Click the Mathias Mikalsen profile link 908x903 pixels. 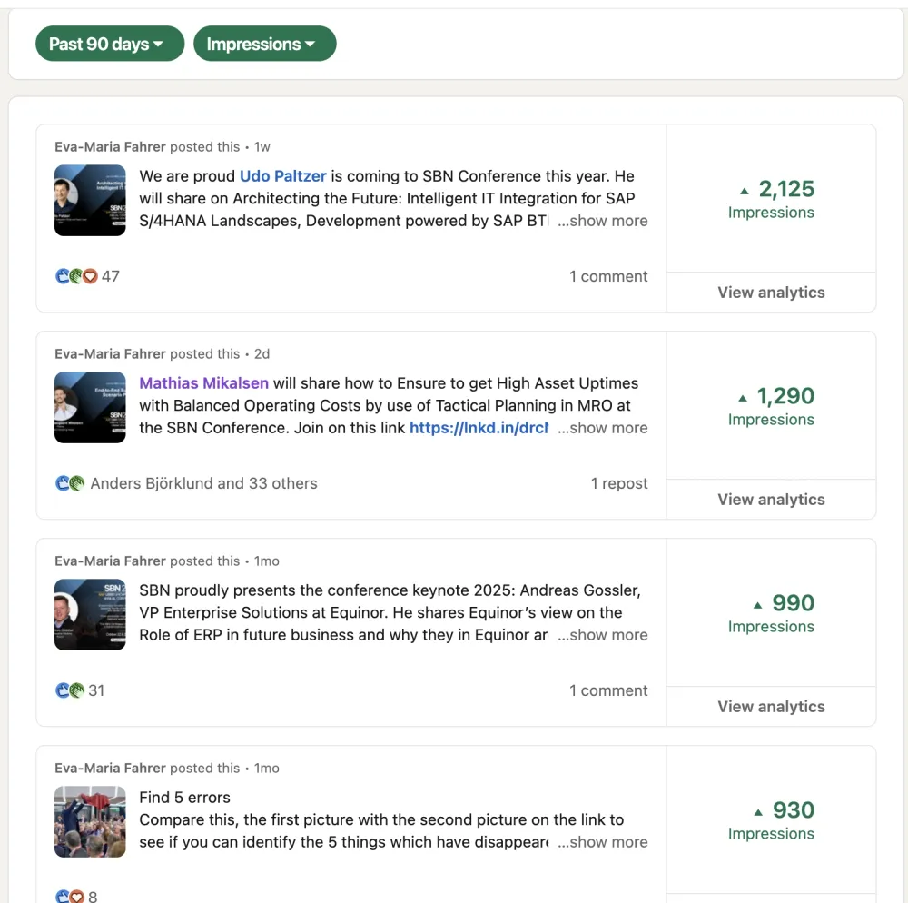point(203,383)
